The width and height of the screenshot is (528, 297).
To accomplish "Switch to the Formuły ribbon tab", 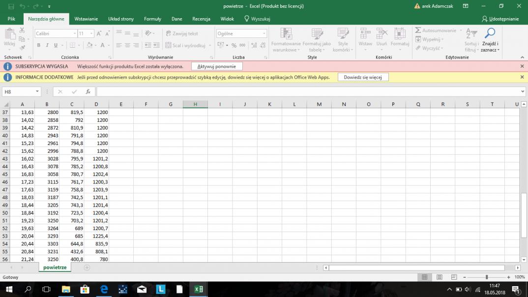I will tap(152, 19).
